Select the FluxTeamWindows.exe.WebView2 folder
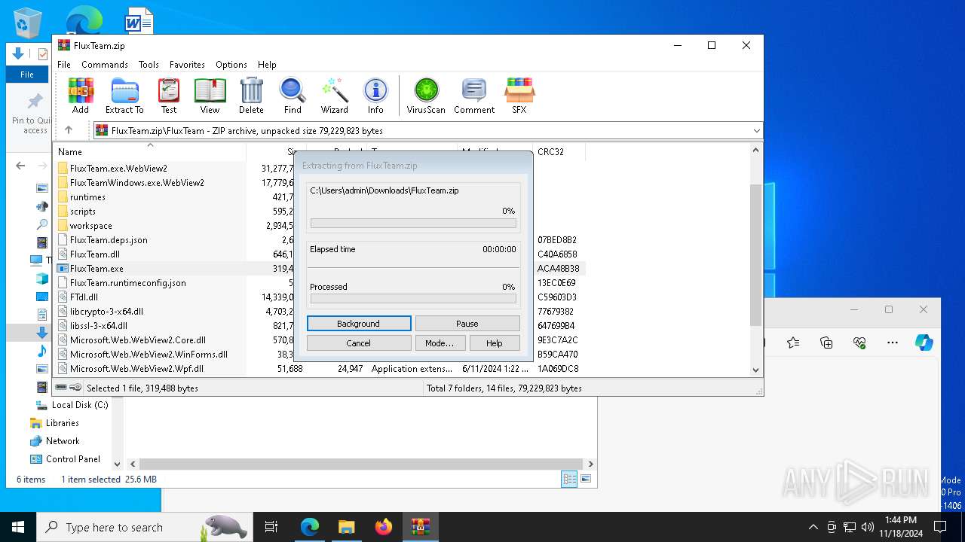The height and width of the screenshot is (542, 965). click(x=136, y=183)
